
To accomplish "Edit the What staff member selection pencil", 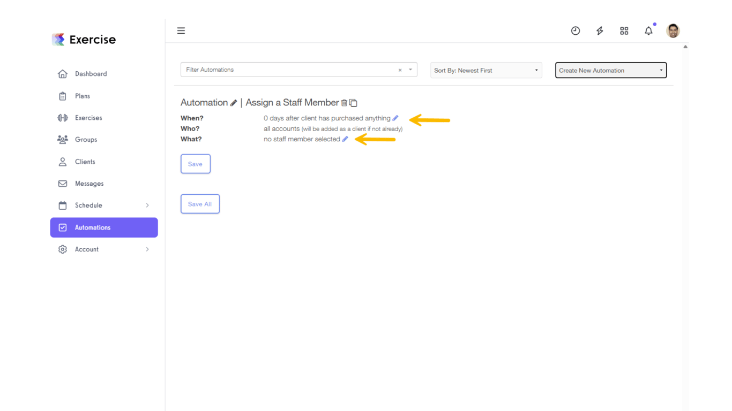I will [x=345, y=139].
